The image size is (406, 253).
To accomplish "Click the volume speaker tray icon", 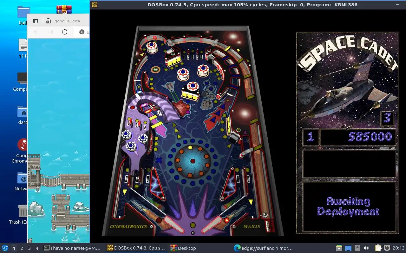I will click(366, 248).
